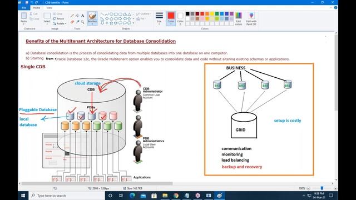Click the Copy button
356x200 pixels.
tap(34, 18)
